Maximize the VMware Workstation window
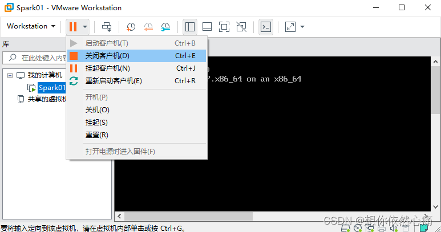Screen dimensions: 441x232 [x=402, y=7]
